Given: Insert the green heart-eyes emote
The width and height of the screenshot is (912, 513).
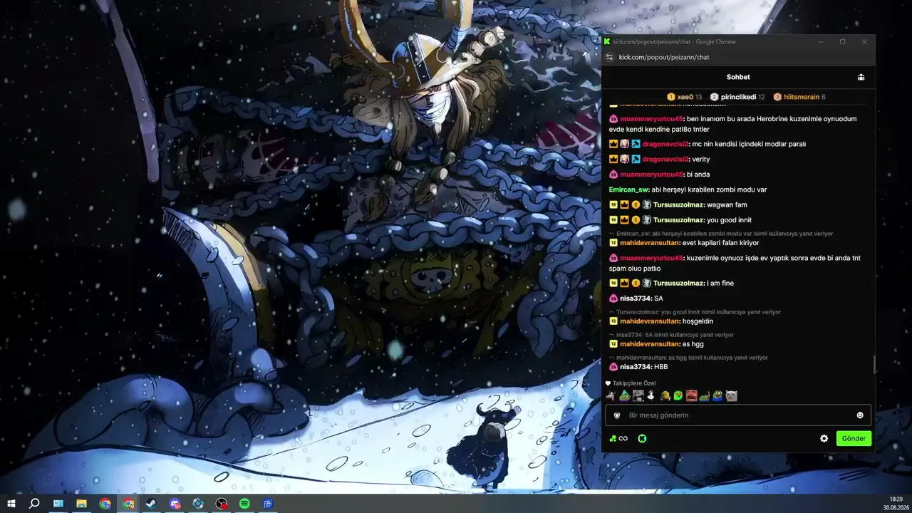Looking at the screenshot, I should click(678, 395).
